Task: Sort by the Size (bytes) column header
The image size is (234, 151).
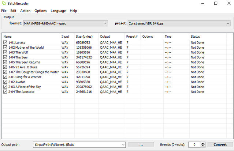Action: [86, 37]
